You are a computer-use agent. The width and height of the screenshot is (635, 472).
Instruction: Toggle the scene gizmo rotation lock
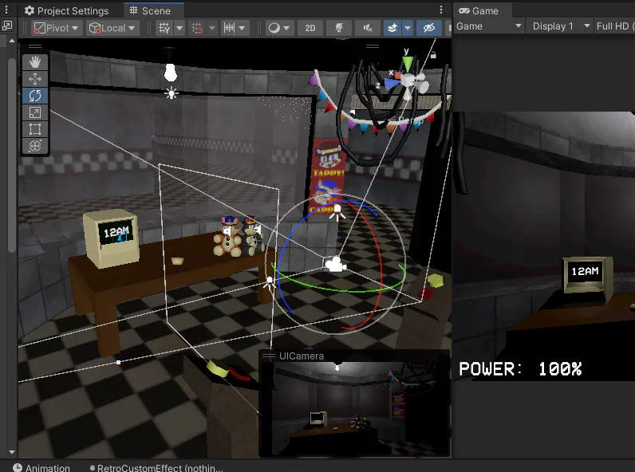click(x=433, y=55)
